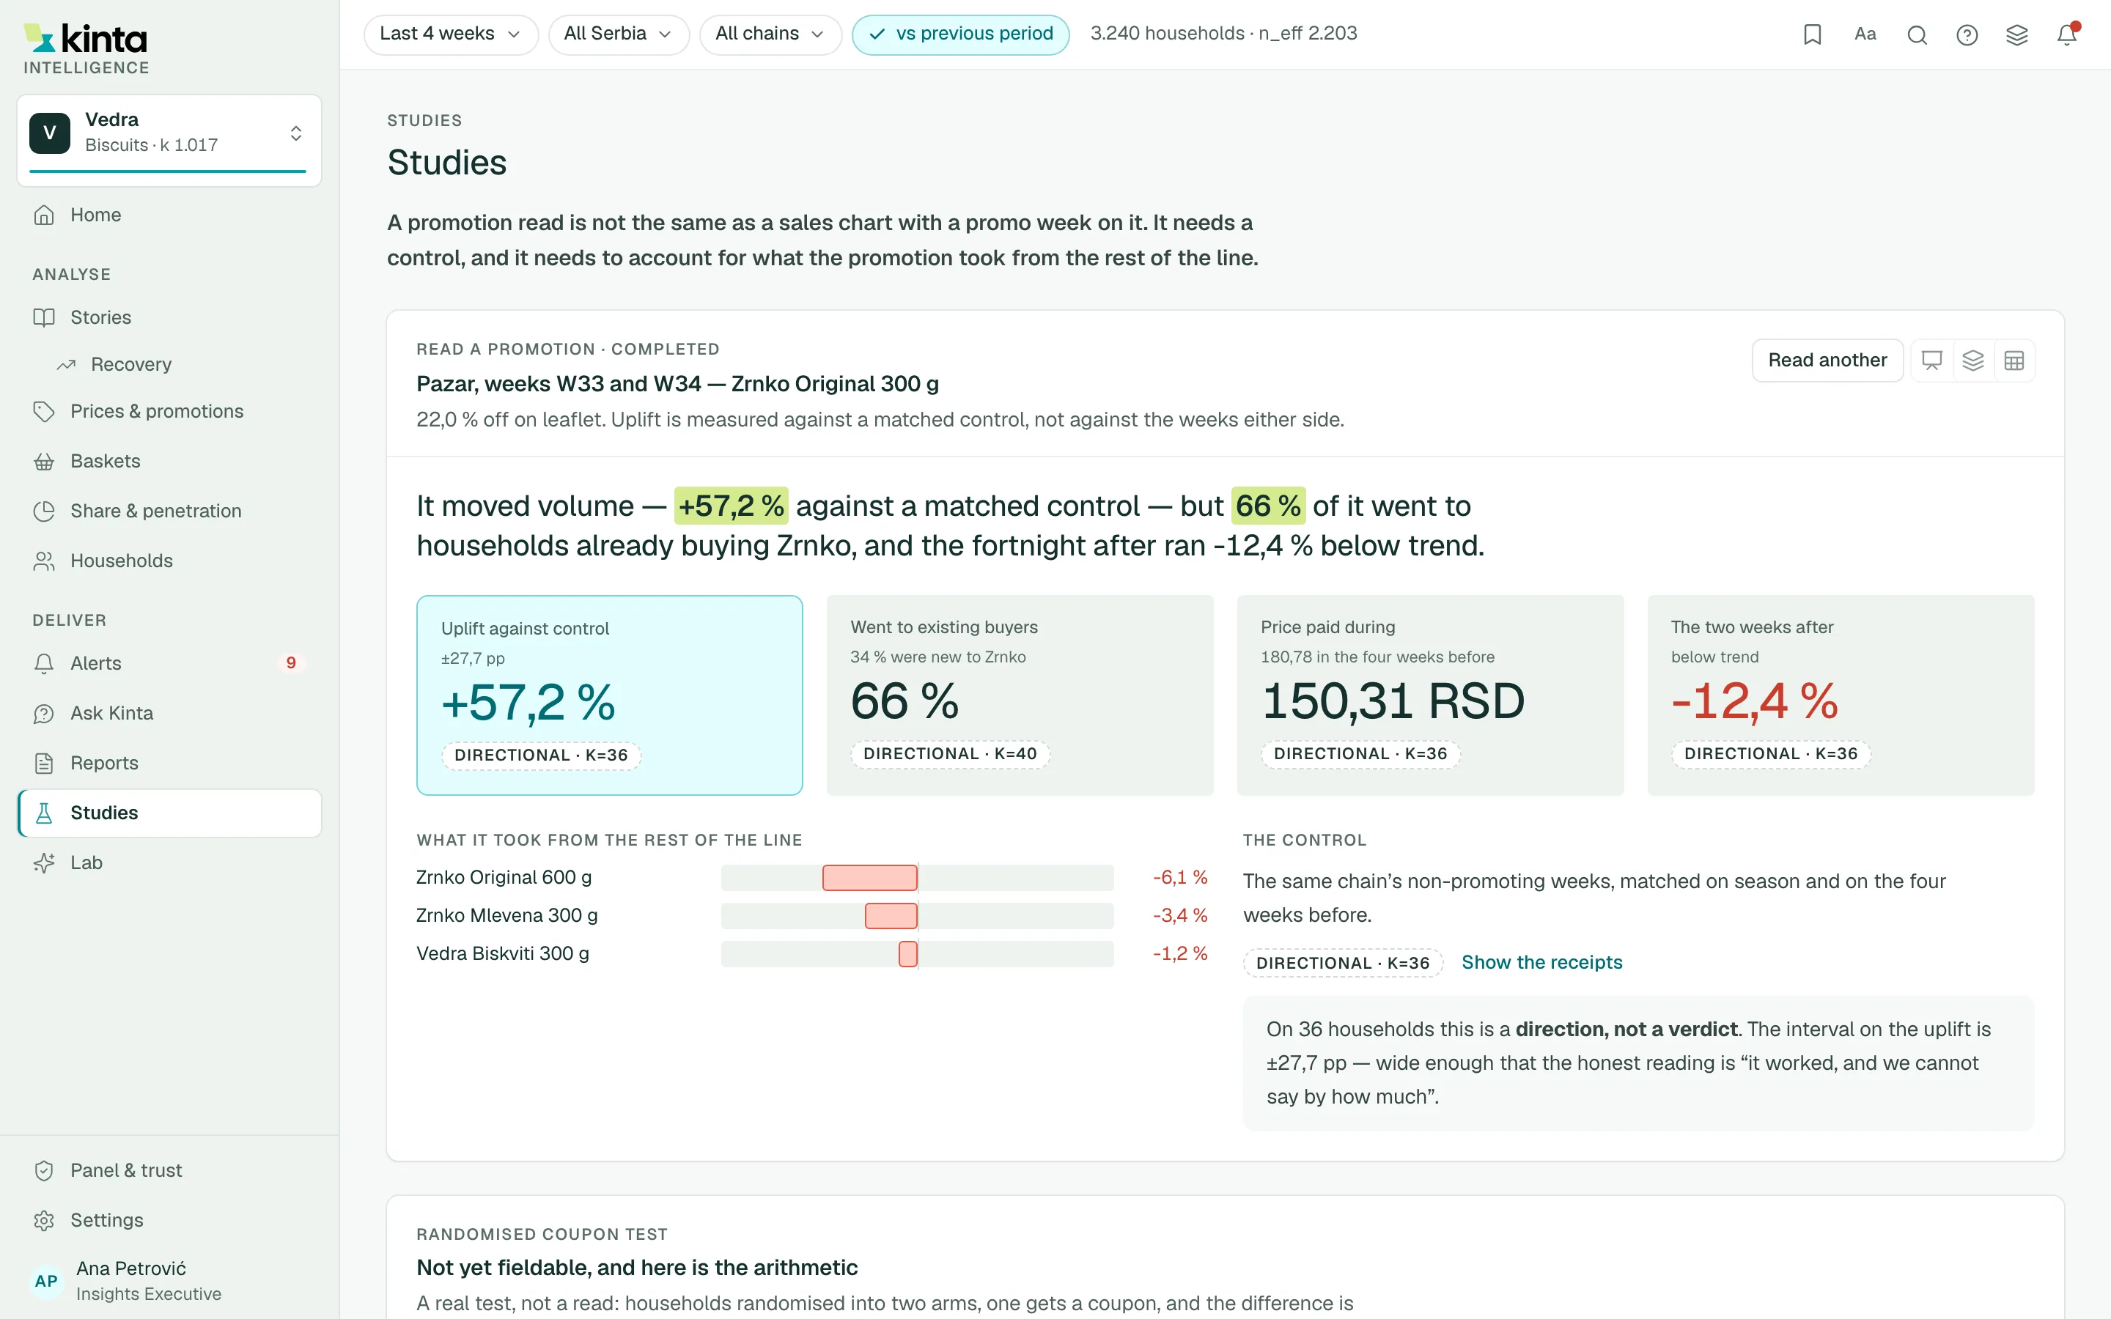Image resolution: width=2111 pixels, height=1319 pixels.
Task: Open the All chains dropdown
Action: coord(770,34)
